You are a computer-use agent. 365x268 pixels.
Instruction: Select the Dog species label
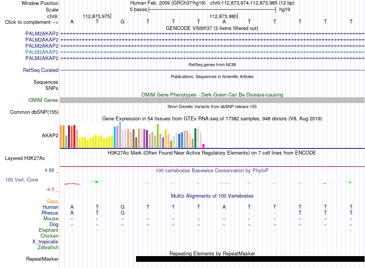coord(54,225)
